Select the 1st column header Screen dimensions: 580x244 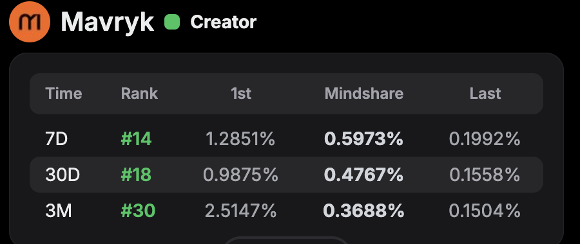coord(241,94)
